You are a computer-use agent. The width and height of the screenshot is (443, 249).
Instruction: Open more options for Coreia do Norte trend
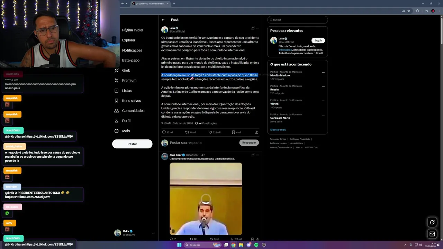(323, 115)
